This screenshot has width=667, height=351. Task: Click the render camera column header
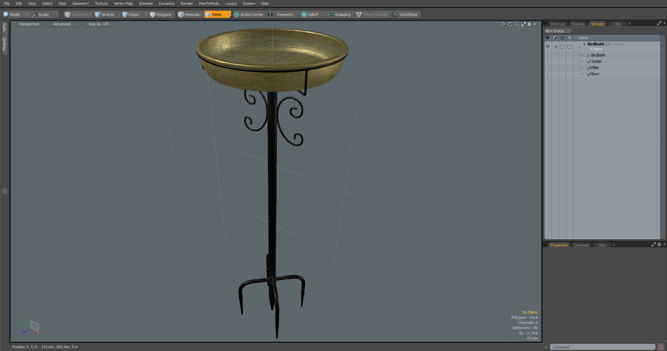tap(555, 38)
